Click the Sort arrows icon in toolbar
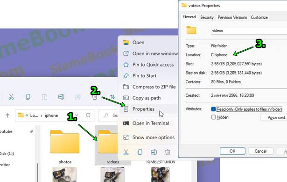Image resolution: width=287 pixels, height=182 pixels. point(112,97)
